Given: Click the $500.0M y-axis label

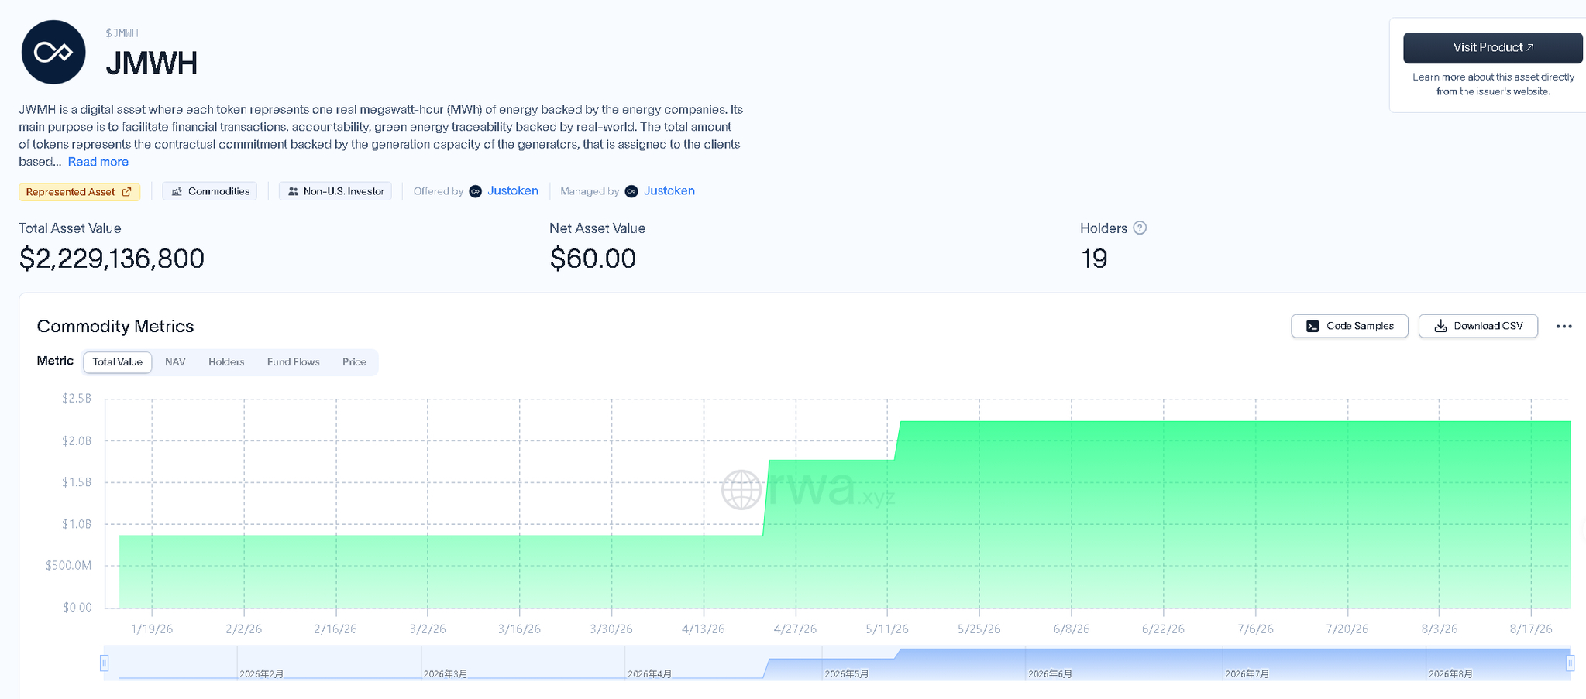Looking at the screenshot, I should click(x=69, y=566).
